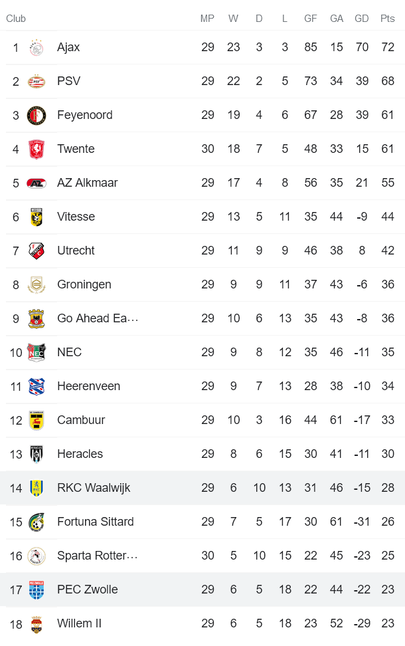
Task: Open the Groningen team link
Action: 84,284
